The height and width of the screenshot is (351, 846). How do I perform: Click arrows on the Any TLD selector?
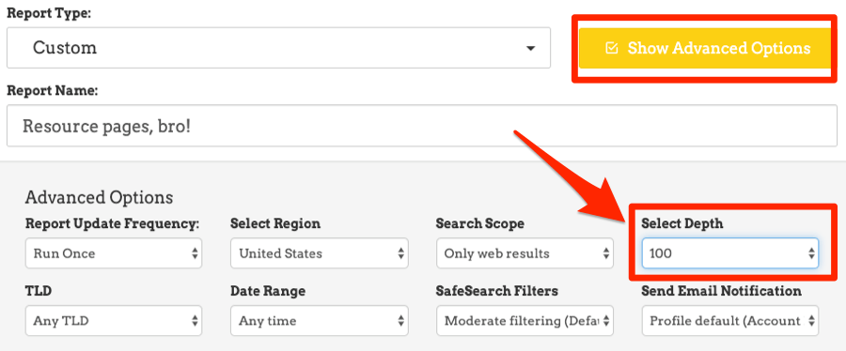click(195, 321)
